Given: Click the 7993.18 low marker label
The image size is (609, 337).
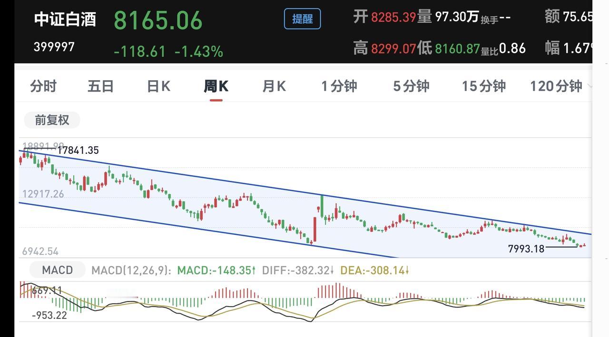Looking at the screenshot, I should point(526,248).
